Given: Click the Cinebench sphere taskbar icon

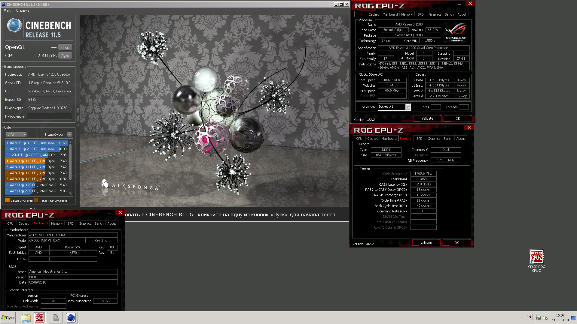Looking at the screenshot, I should (x=71, y=318).
